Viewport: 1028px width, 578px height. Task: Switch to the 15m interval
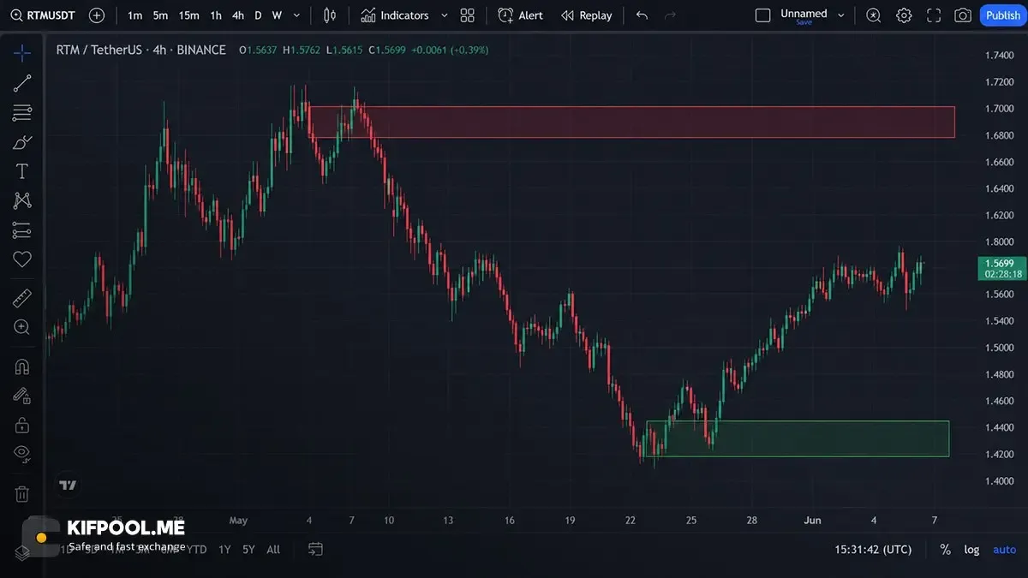pos(188,15)
